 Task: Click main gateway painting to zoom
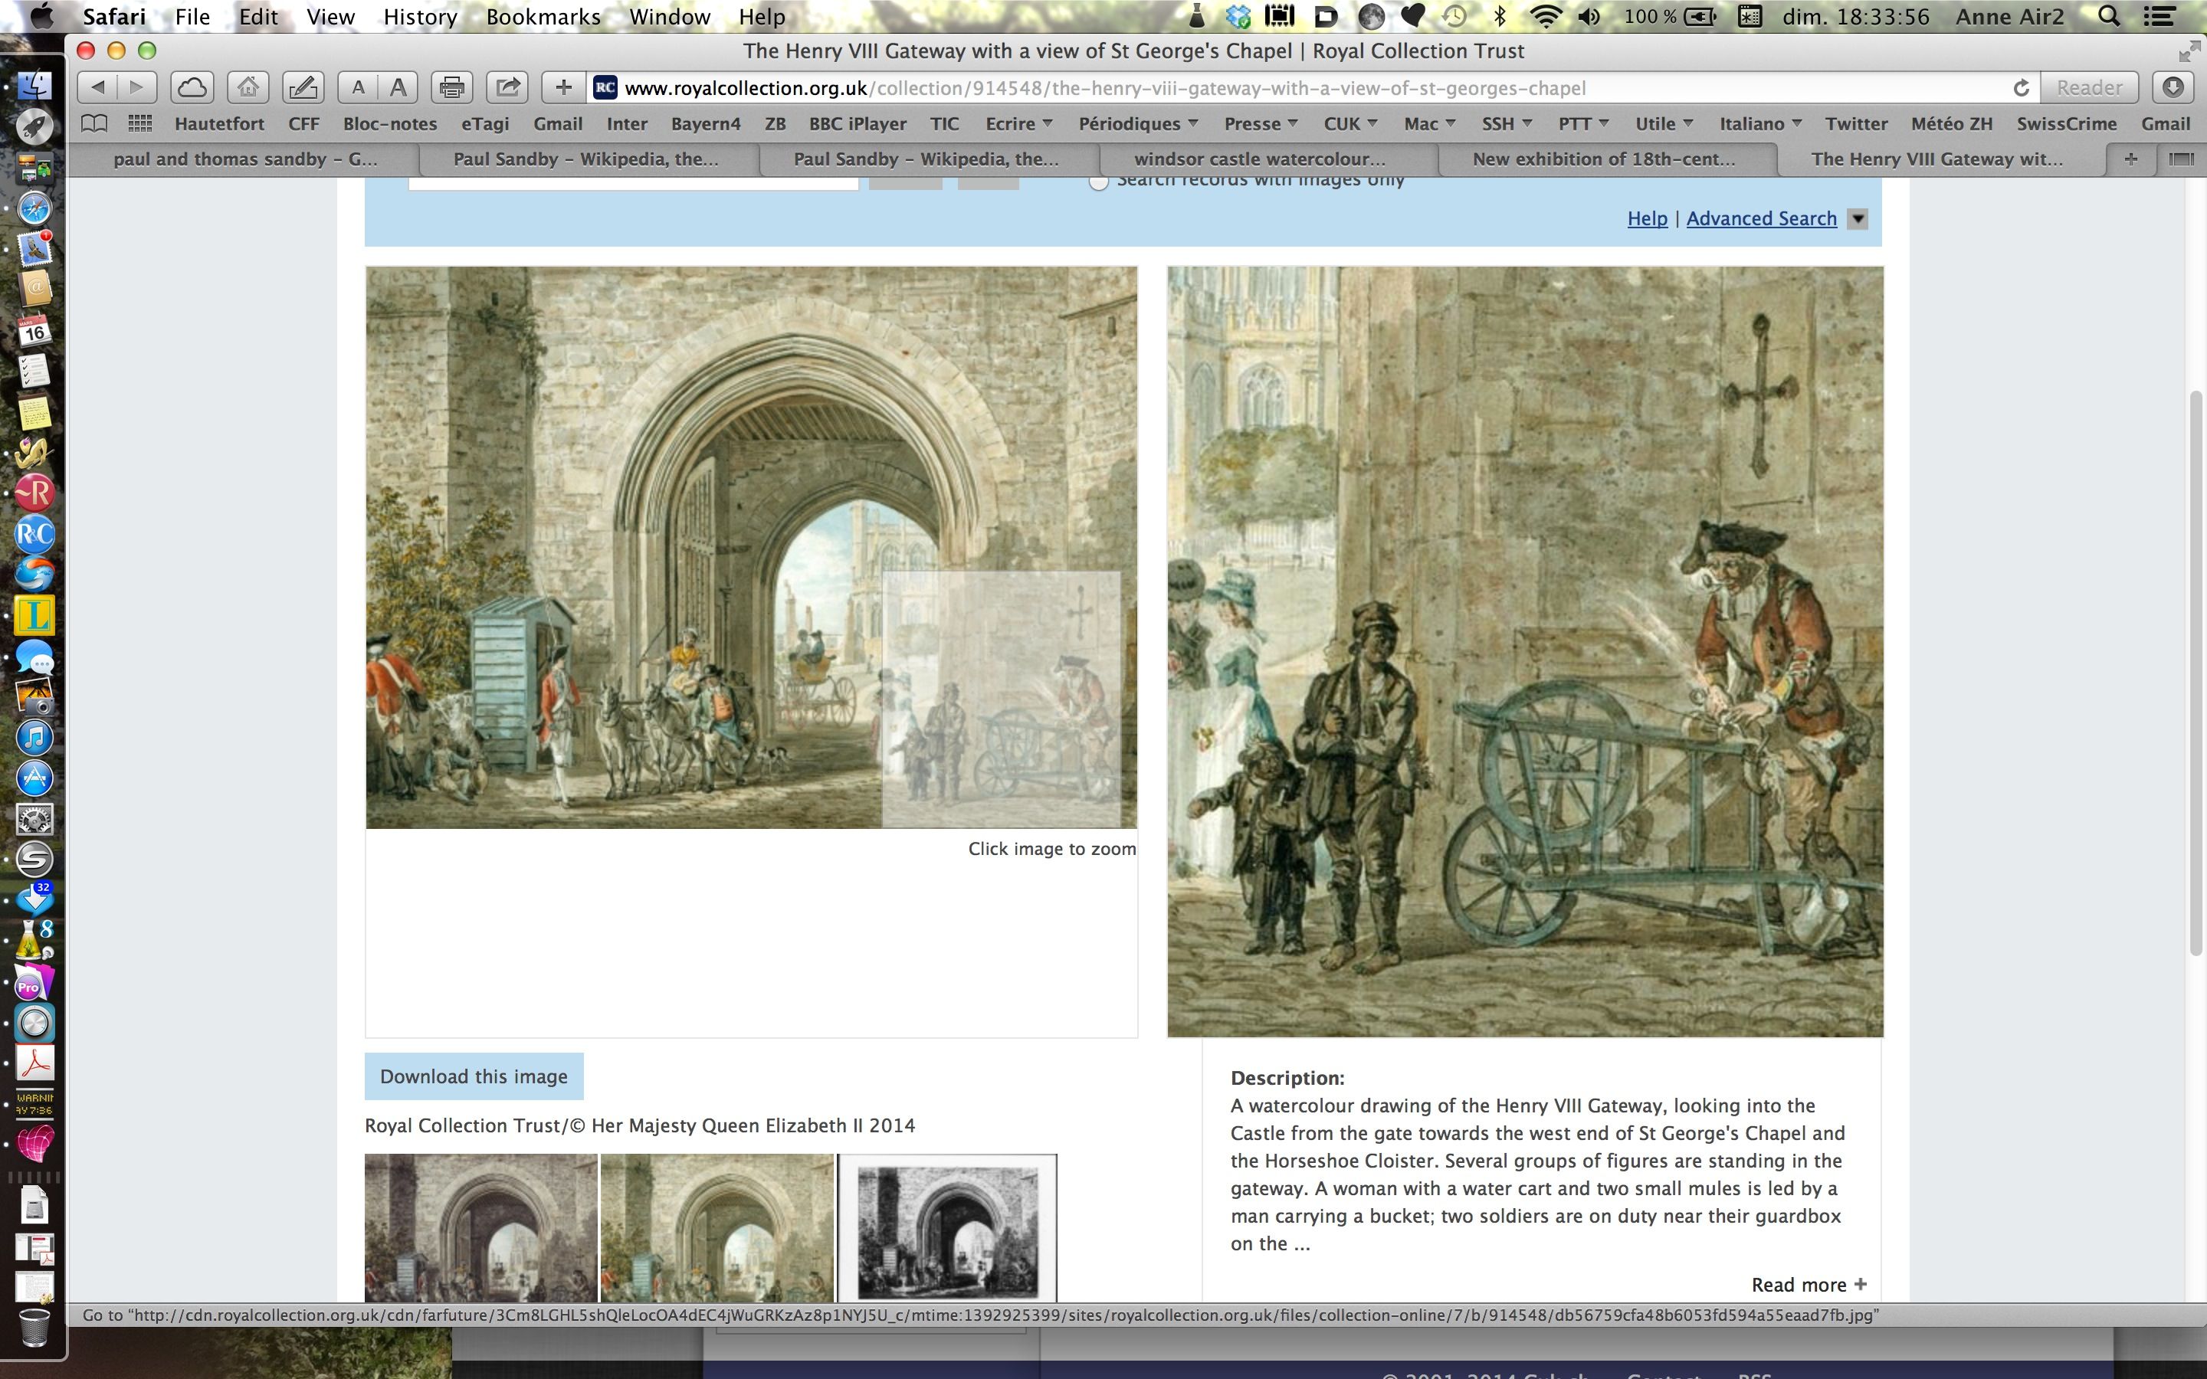(x=752, y=547)
